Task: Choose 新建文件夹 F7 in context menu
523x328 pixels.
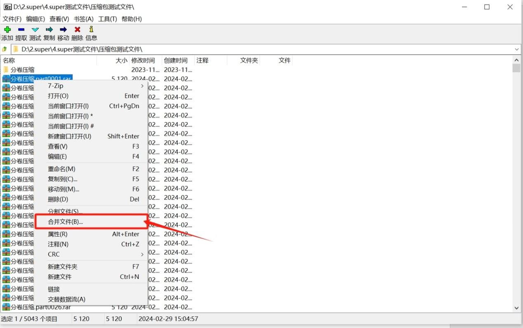Action: click(x=91, y=267)
